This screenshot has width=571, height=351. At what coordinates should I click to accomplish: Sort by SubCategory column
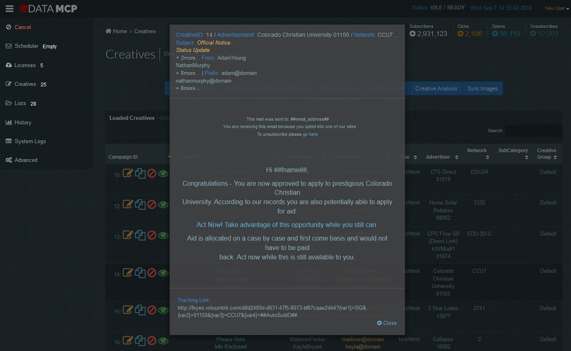(x=513, y=154)
